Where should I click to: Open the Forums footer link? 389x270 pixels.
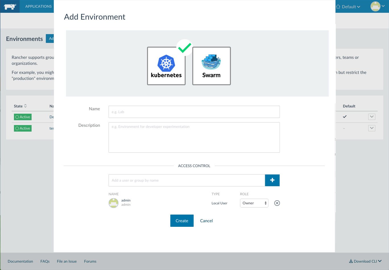pos(90,261)
